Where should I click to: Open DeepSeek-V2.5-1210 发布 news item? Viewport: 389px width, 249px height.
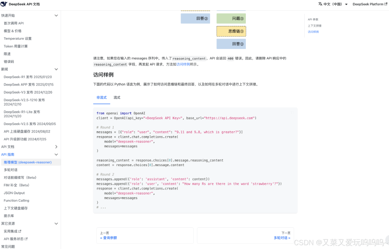[24, 102]
